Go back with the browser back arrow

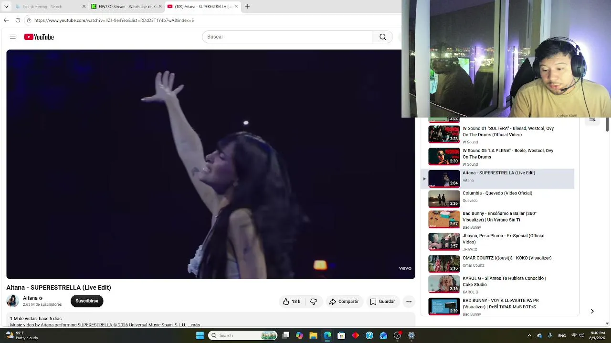6,20
